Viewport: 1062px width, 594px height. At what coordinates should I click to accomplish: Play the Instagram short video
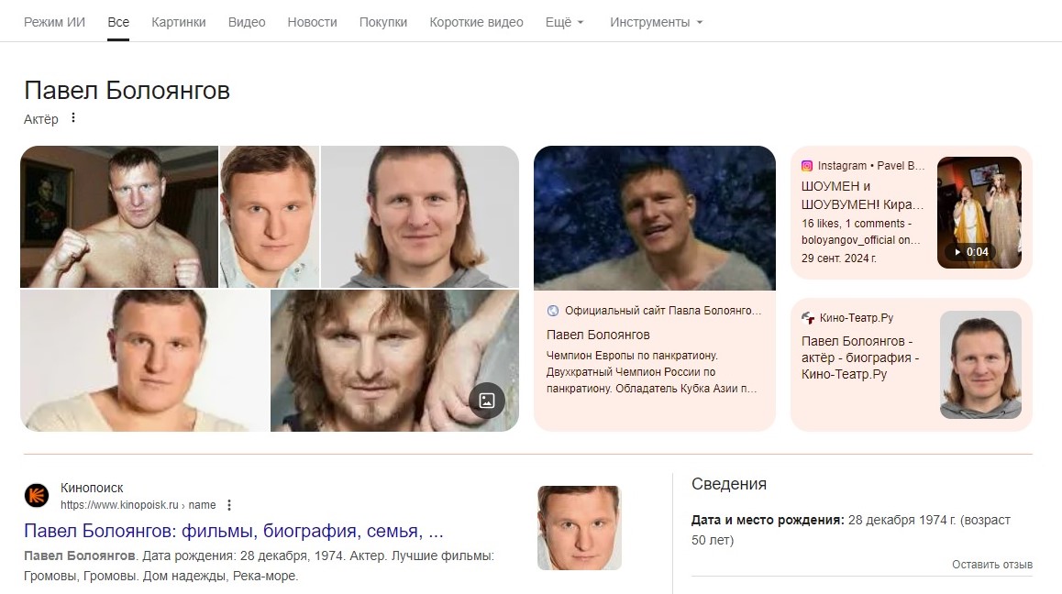[x=979, y=212]
